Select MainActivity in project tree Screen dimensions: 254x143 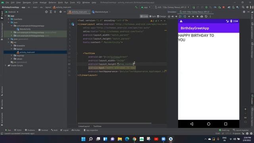click(25, 29)
